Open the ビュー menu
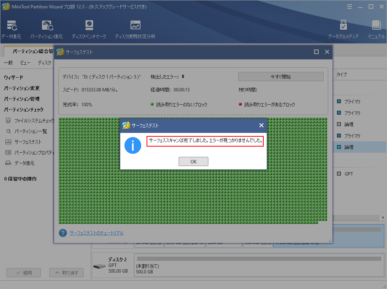 click(x=25, y=62)
